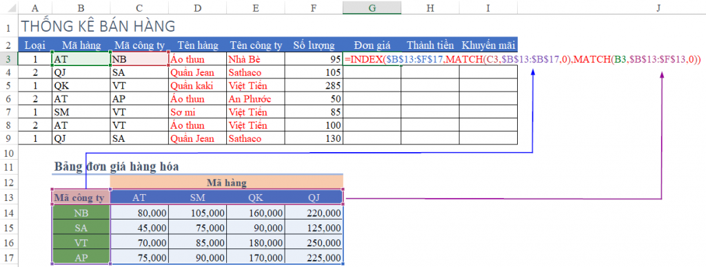This screenshot has height=267, width=706.
Task: Click the Tên hàng header cell
Action: (x=198, y=45)
